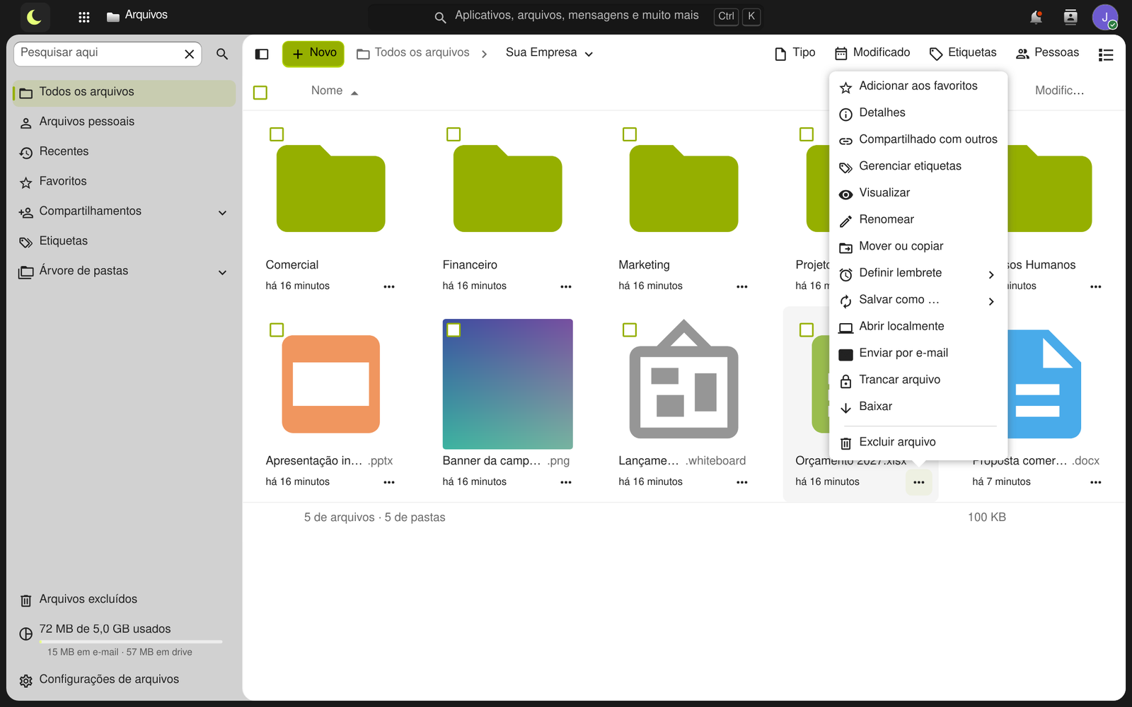Check the Apresentação pptx file checkbox
Screen dimensions: 1132x707
277,330
